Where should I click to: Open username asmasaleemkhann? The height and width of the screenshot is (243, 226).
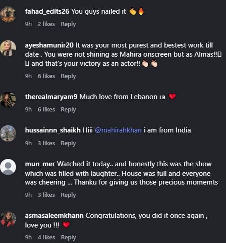54,216
